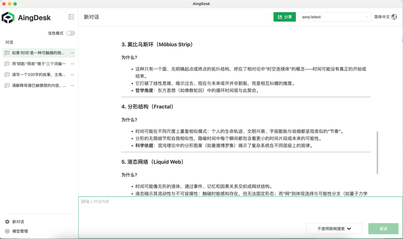The width and height of the screenshot is (403, 239).
Task: Open the more options dots for 请写一个200字 conversation
Action: click(x=72, y=74)
